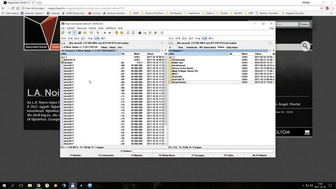
Task: Click the Unpack files toolbar icon
Action: (x=121, y=33)
